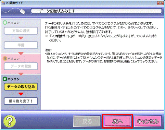Viewport: 165px width, 130px height.
Task: Click the 注意: label text
Action: point(48,50)
